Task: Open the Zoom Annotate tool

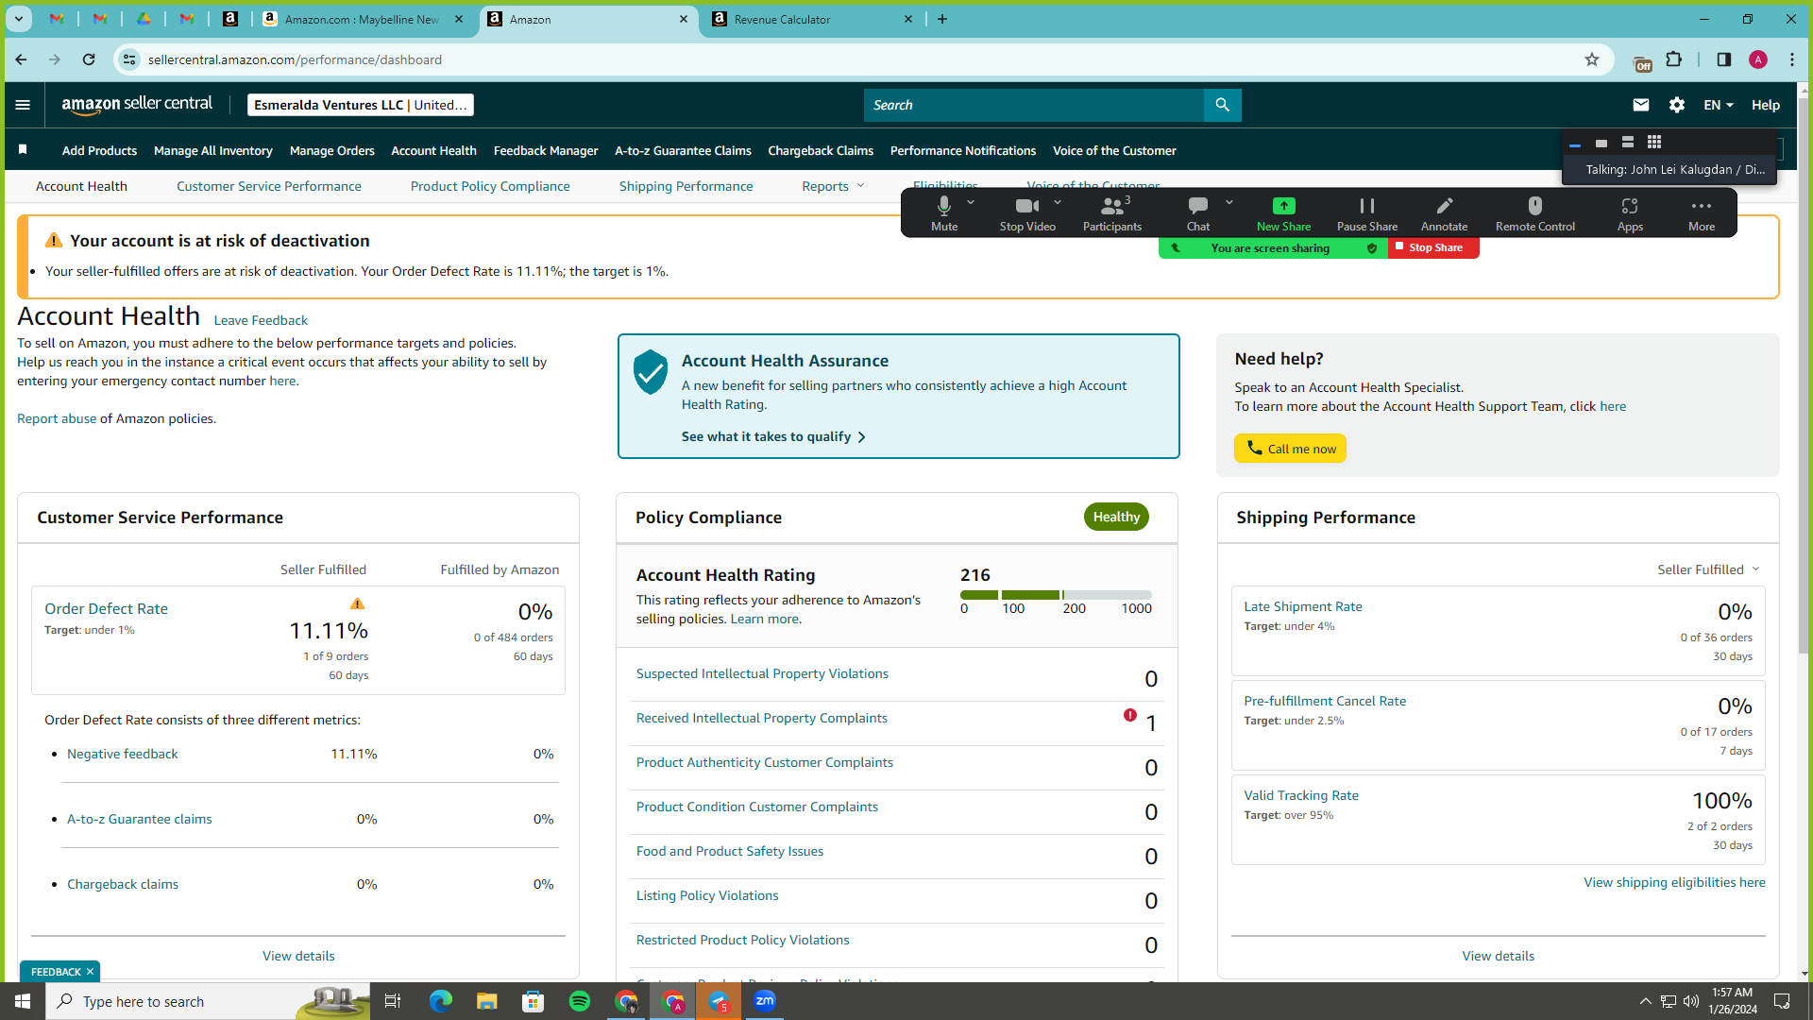Action: click(1445, 213)
